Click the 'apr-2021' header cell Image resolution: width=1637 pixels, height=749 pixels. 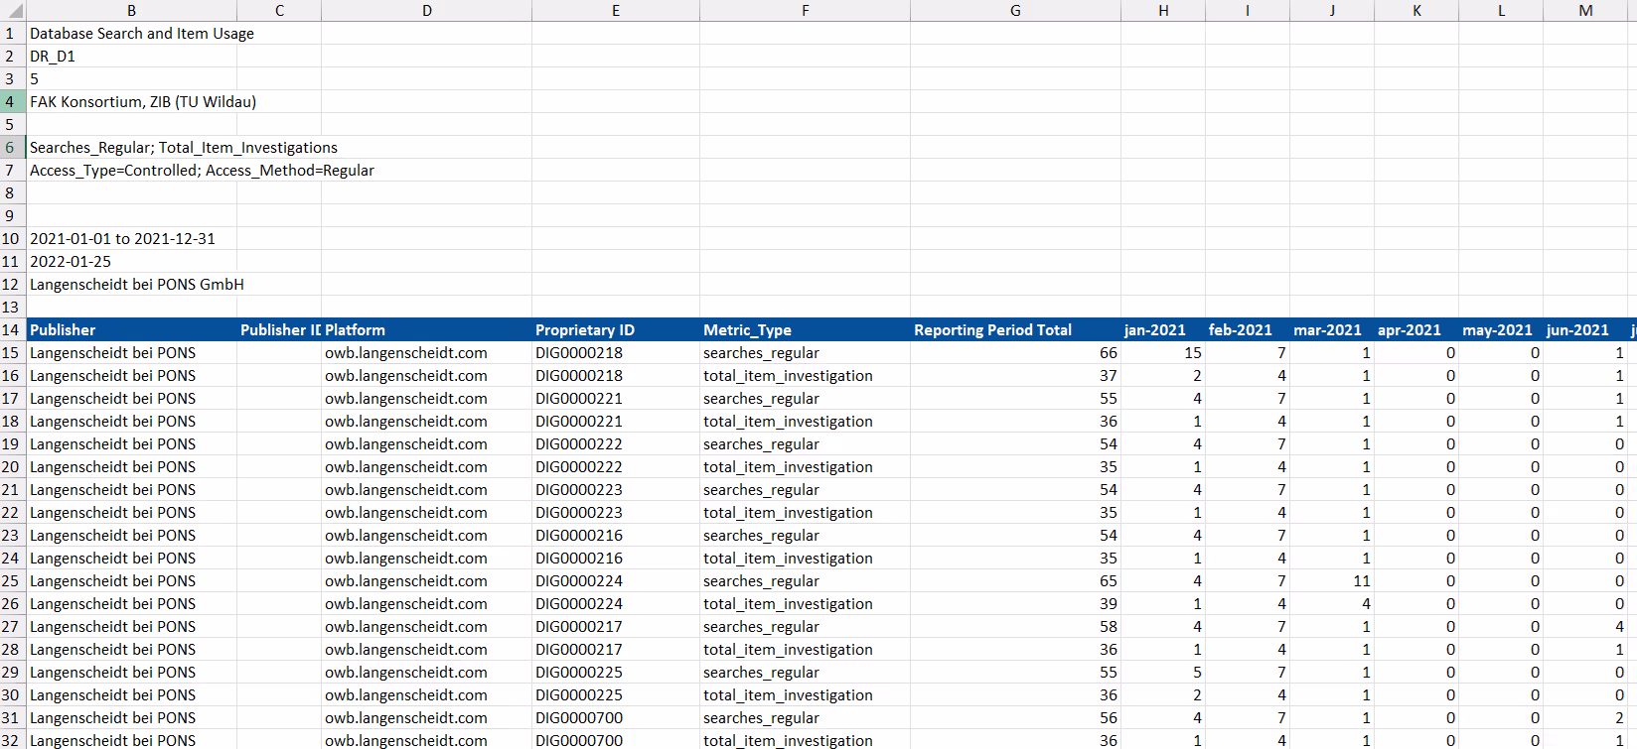tap(1416, 330)
